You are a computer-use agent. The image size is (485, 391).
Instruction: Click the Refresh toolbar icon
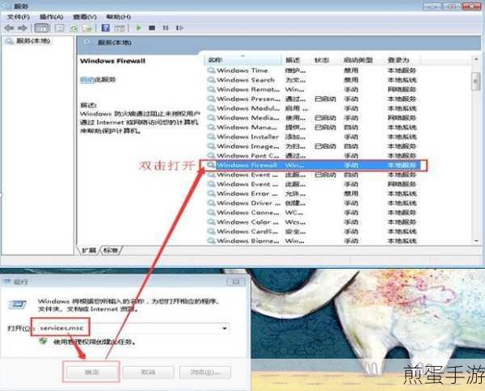(x=74, y=28)
